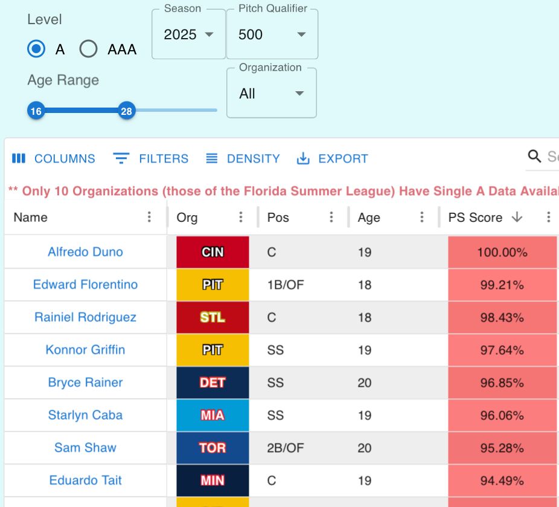The image size is (559, 507).
Task: Click the 96.06% PS Score cell
Action: click(502, 415)
